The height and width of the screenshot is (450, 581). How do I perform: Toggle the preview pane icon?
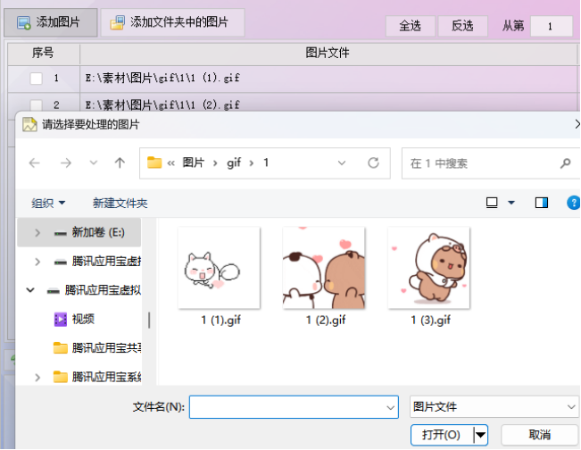click(x=542, y=203)
